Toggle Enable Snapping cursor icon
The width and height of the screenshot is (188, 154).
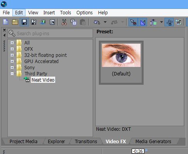tap(133, 22)
